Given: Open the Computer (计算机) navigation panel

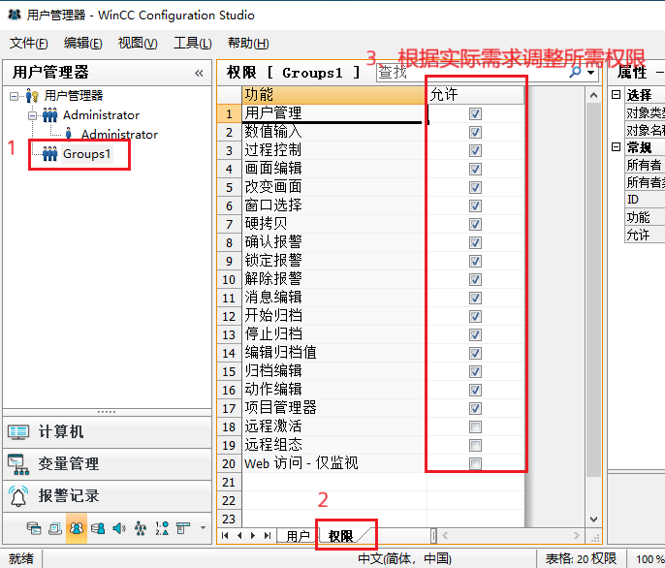Looking at the screenshot, I should (60, 431).
